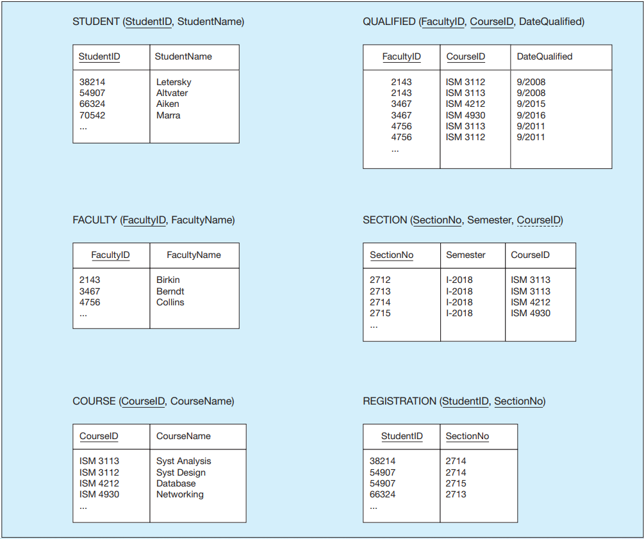Image resolution: width=644 pixels, height=539 pixels.
Task: Click course name Database
Action: tap(176, 483)
